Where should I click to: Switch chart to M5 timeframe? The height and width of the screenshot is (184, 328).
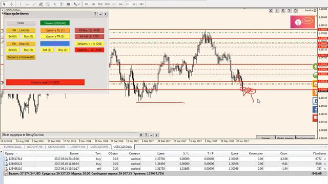(x=93, y=4)
